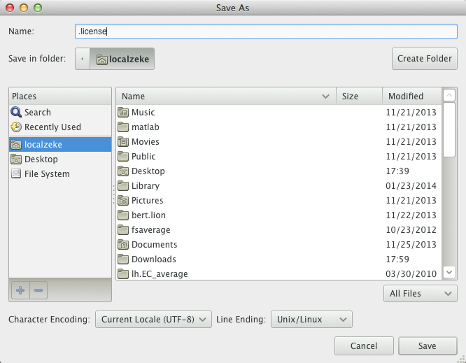Click the Search magnifier icon in Places
The image size is (466, 363).
coord(16,112)
